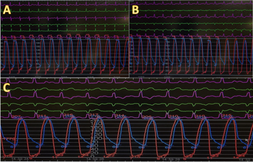
Task: Click the 1776 label at panel C left edge
Action: 9,139
